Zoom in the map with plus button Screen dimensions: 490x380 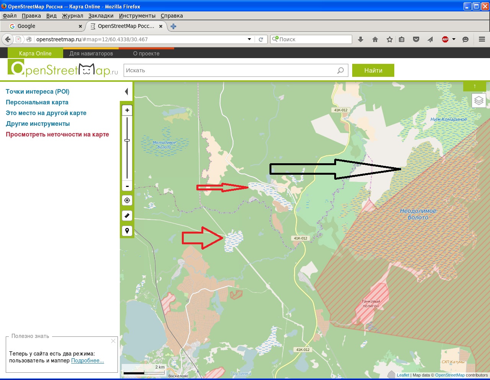(127, 110)
